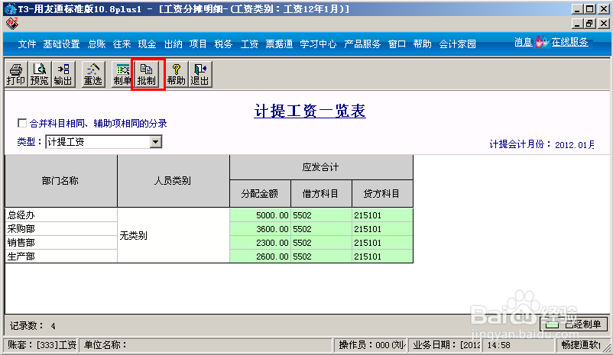The width and height of the screenshot is (613, 355).
Task: Open the 会计家园 menu
Action: (x=457, y=44)
